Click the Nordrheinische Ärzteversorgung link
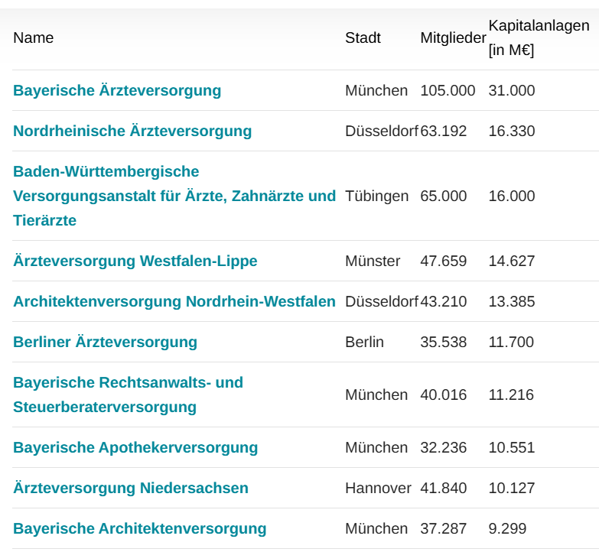Image resolution: width=599 pixels, height=552 pixels. pyautogui.click(x=132, y=131)
